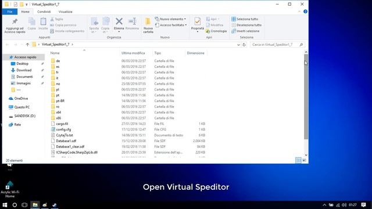The image size is (372, 209).
Task: Click Copia percorso in ribbon
Action: pos(63,25)
